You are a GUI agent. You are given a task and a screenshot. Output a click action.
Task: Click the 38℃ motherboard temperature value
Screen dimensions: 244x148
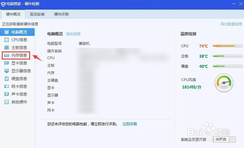click(x=203, y=56)
